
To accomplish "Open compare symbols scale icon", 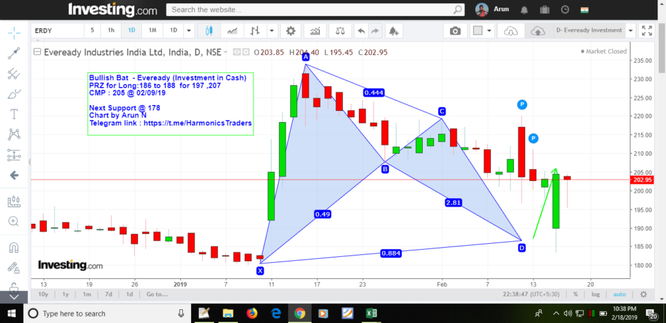I will pos(340,30).
